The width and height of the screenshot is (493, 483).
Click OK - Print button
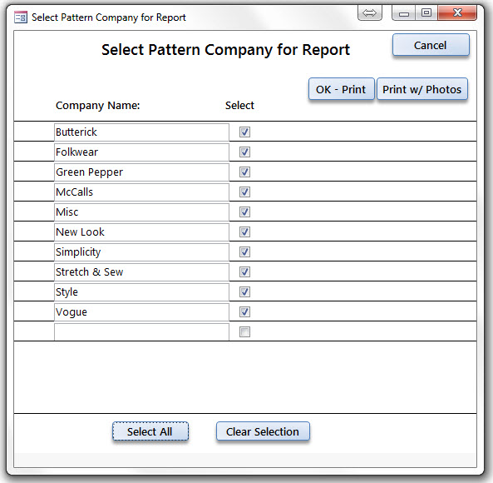pos(342,89)
